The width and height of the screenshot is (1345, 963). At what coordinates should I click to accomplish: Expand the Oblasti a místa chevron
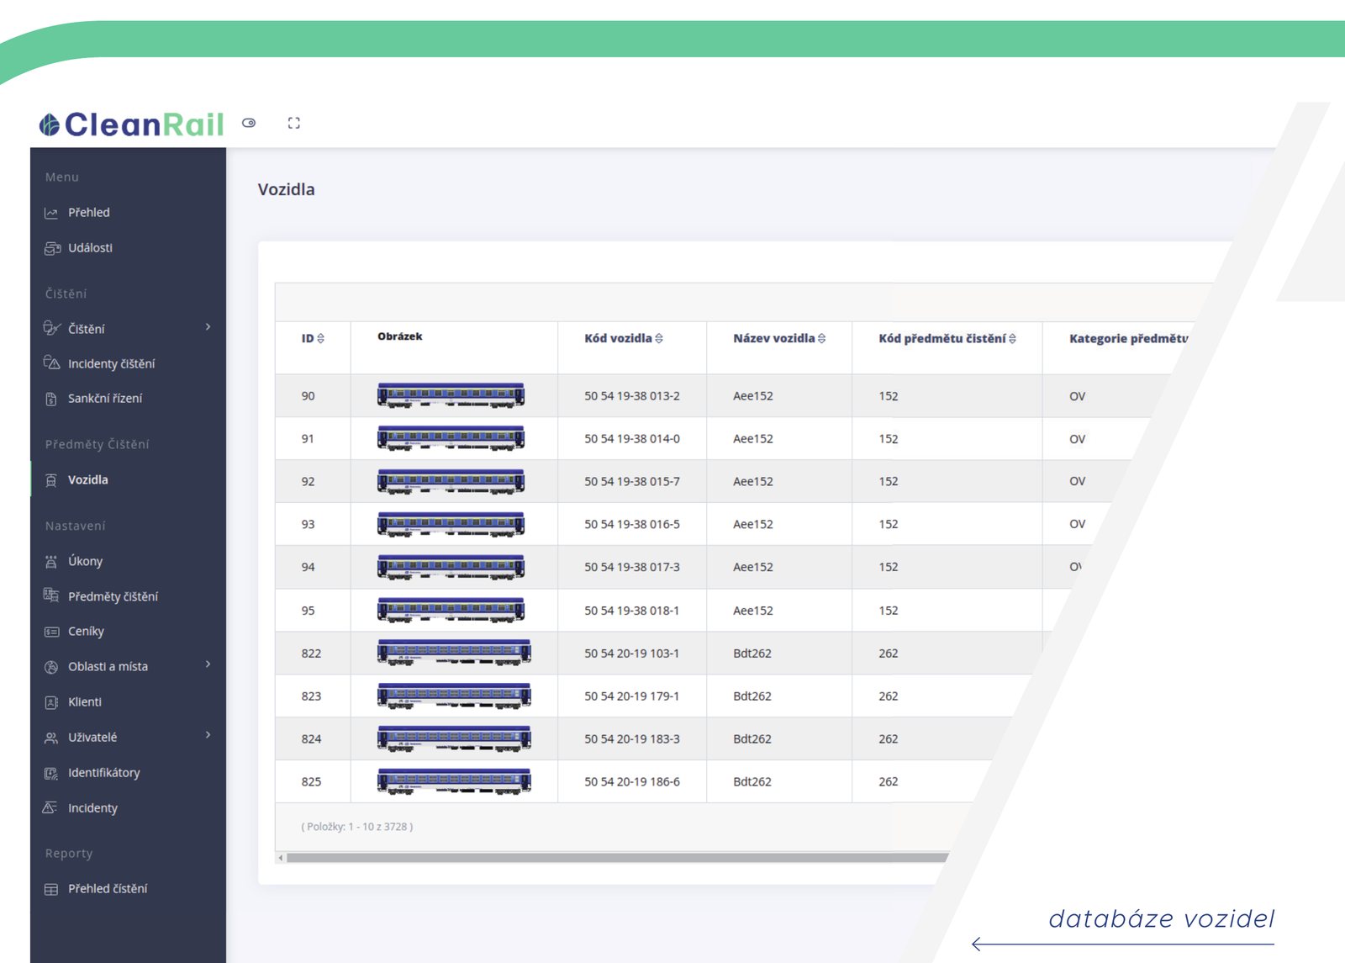tap(208, 665)
